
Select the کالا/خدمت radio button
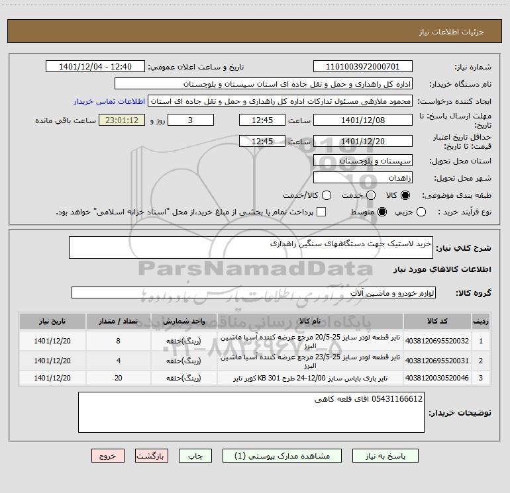[x=327, y=195]
